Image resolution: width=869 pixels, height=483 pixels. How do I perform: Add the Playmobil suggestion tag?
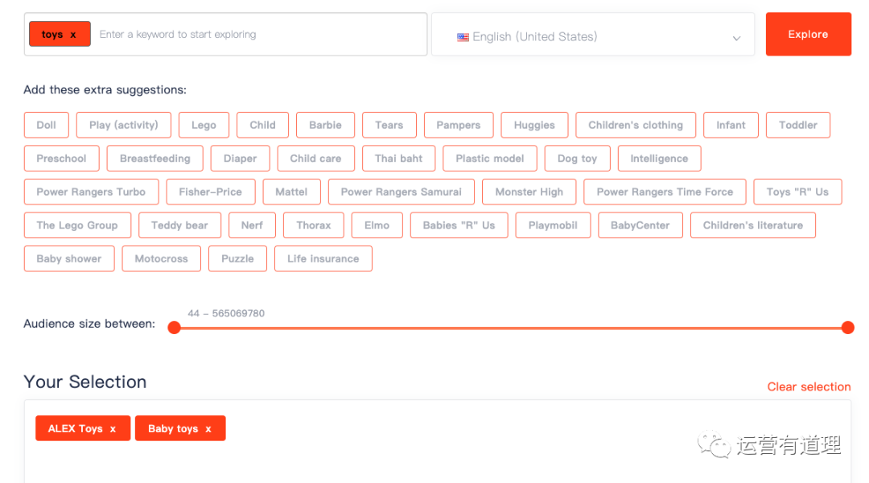(553, 225)
